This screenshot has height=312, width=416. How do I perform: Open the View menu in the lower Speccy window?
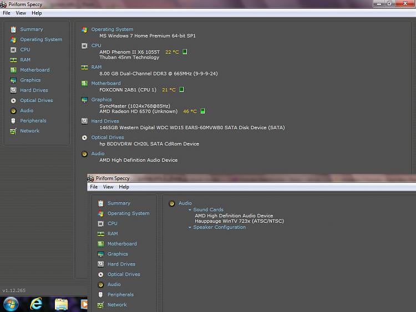108,187
